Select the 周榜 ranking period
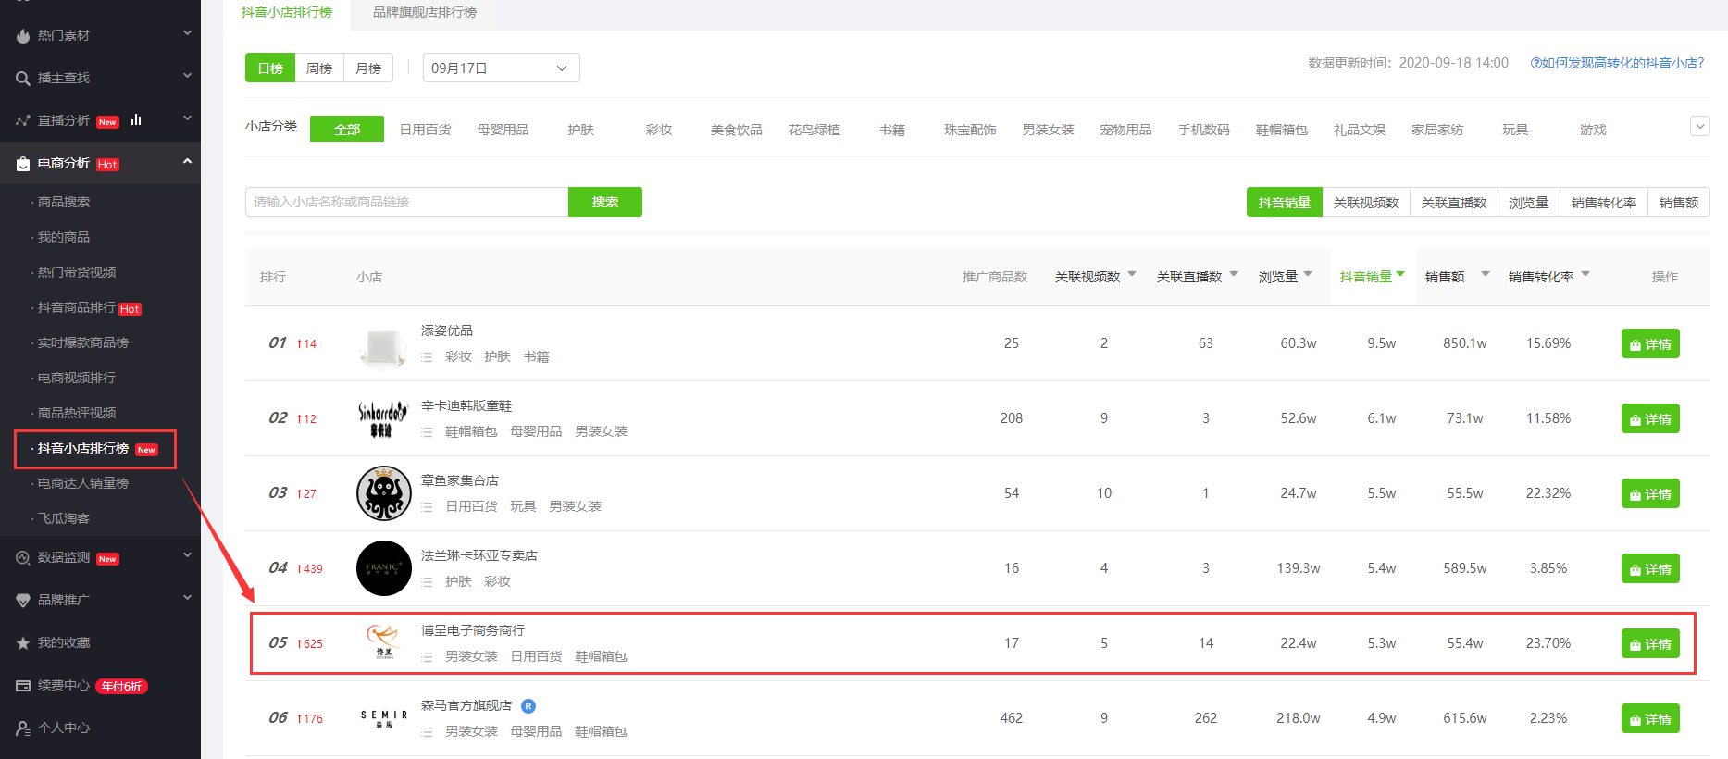1728x759 pixels. coord(319,68)
